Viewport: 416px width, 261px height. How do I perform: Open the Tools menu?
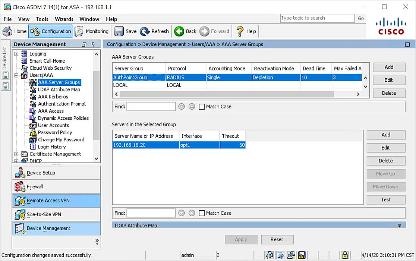42,19
